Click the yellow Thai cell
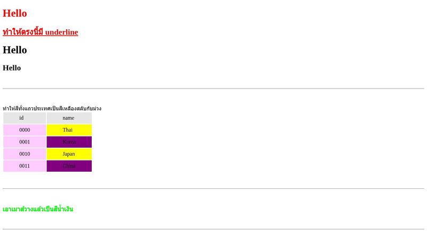The width and height of the screenshot is (427, 240). (69, 130)
